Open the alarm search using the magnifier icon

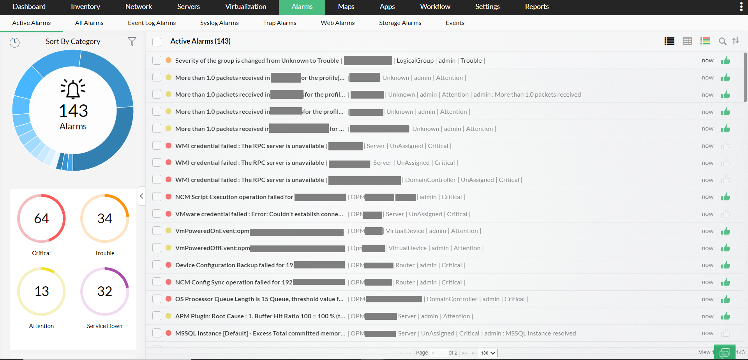pos(723,41)
